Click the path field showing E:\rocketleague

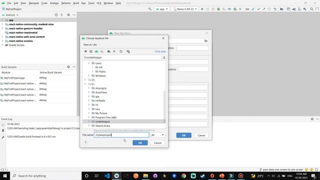(122, 57)
